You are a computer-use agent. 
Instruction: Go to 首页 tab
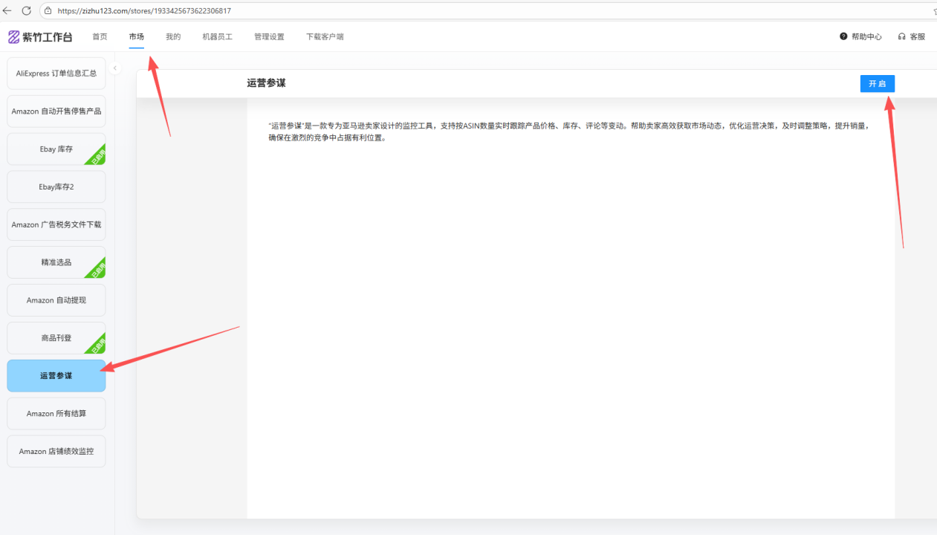pos(100,36)
